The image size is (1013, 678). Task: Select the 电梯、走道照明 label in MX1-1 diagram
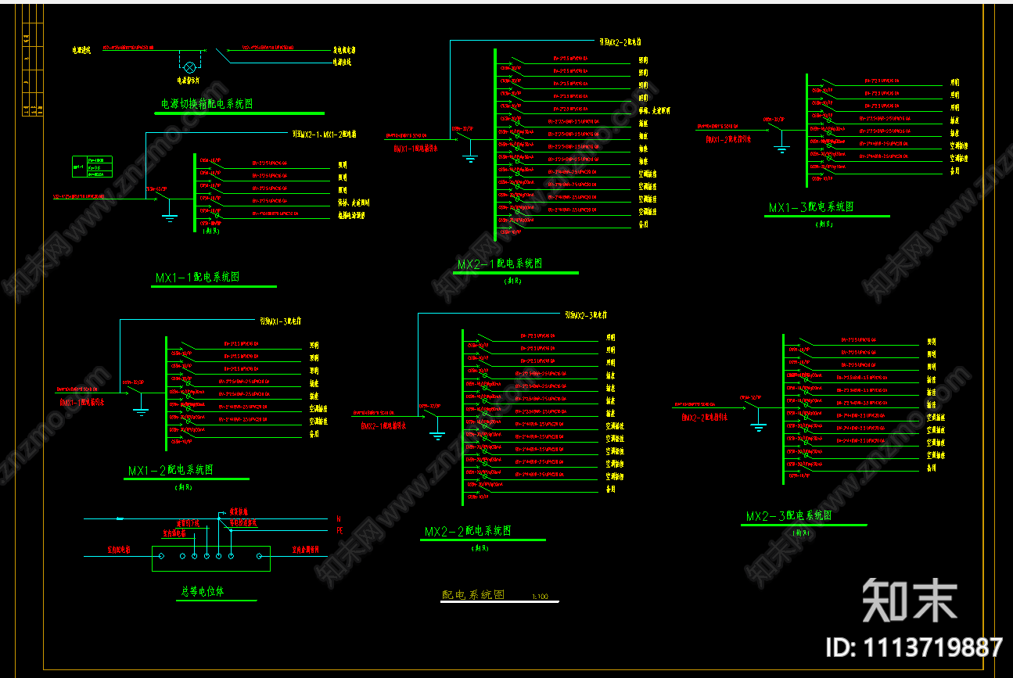tap(353, 203)
